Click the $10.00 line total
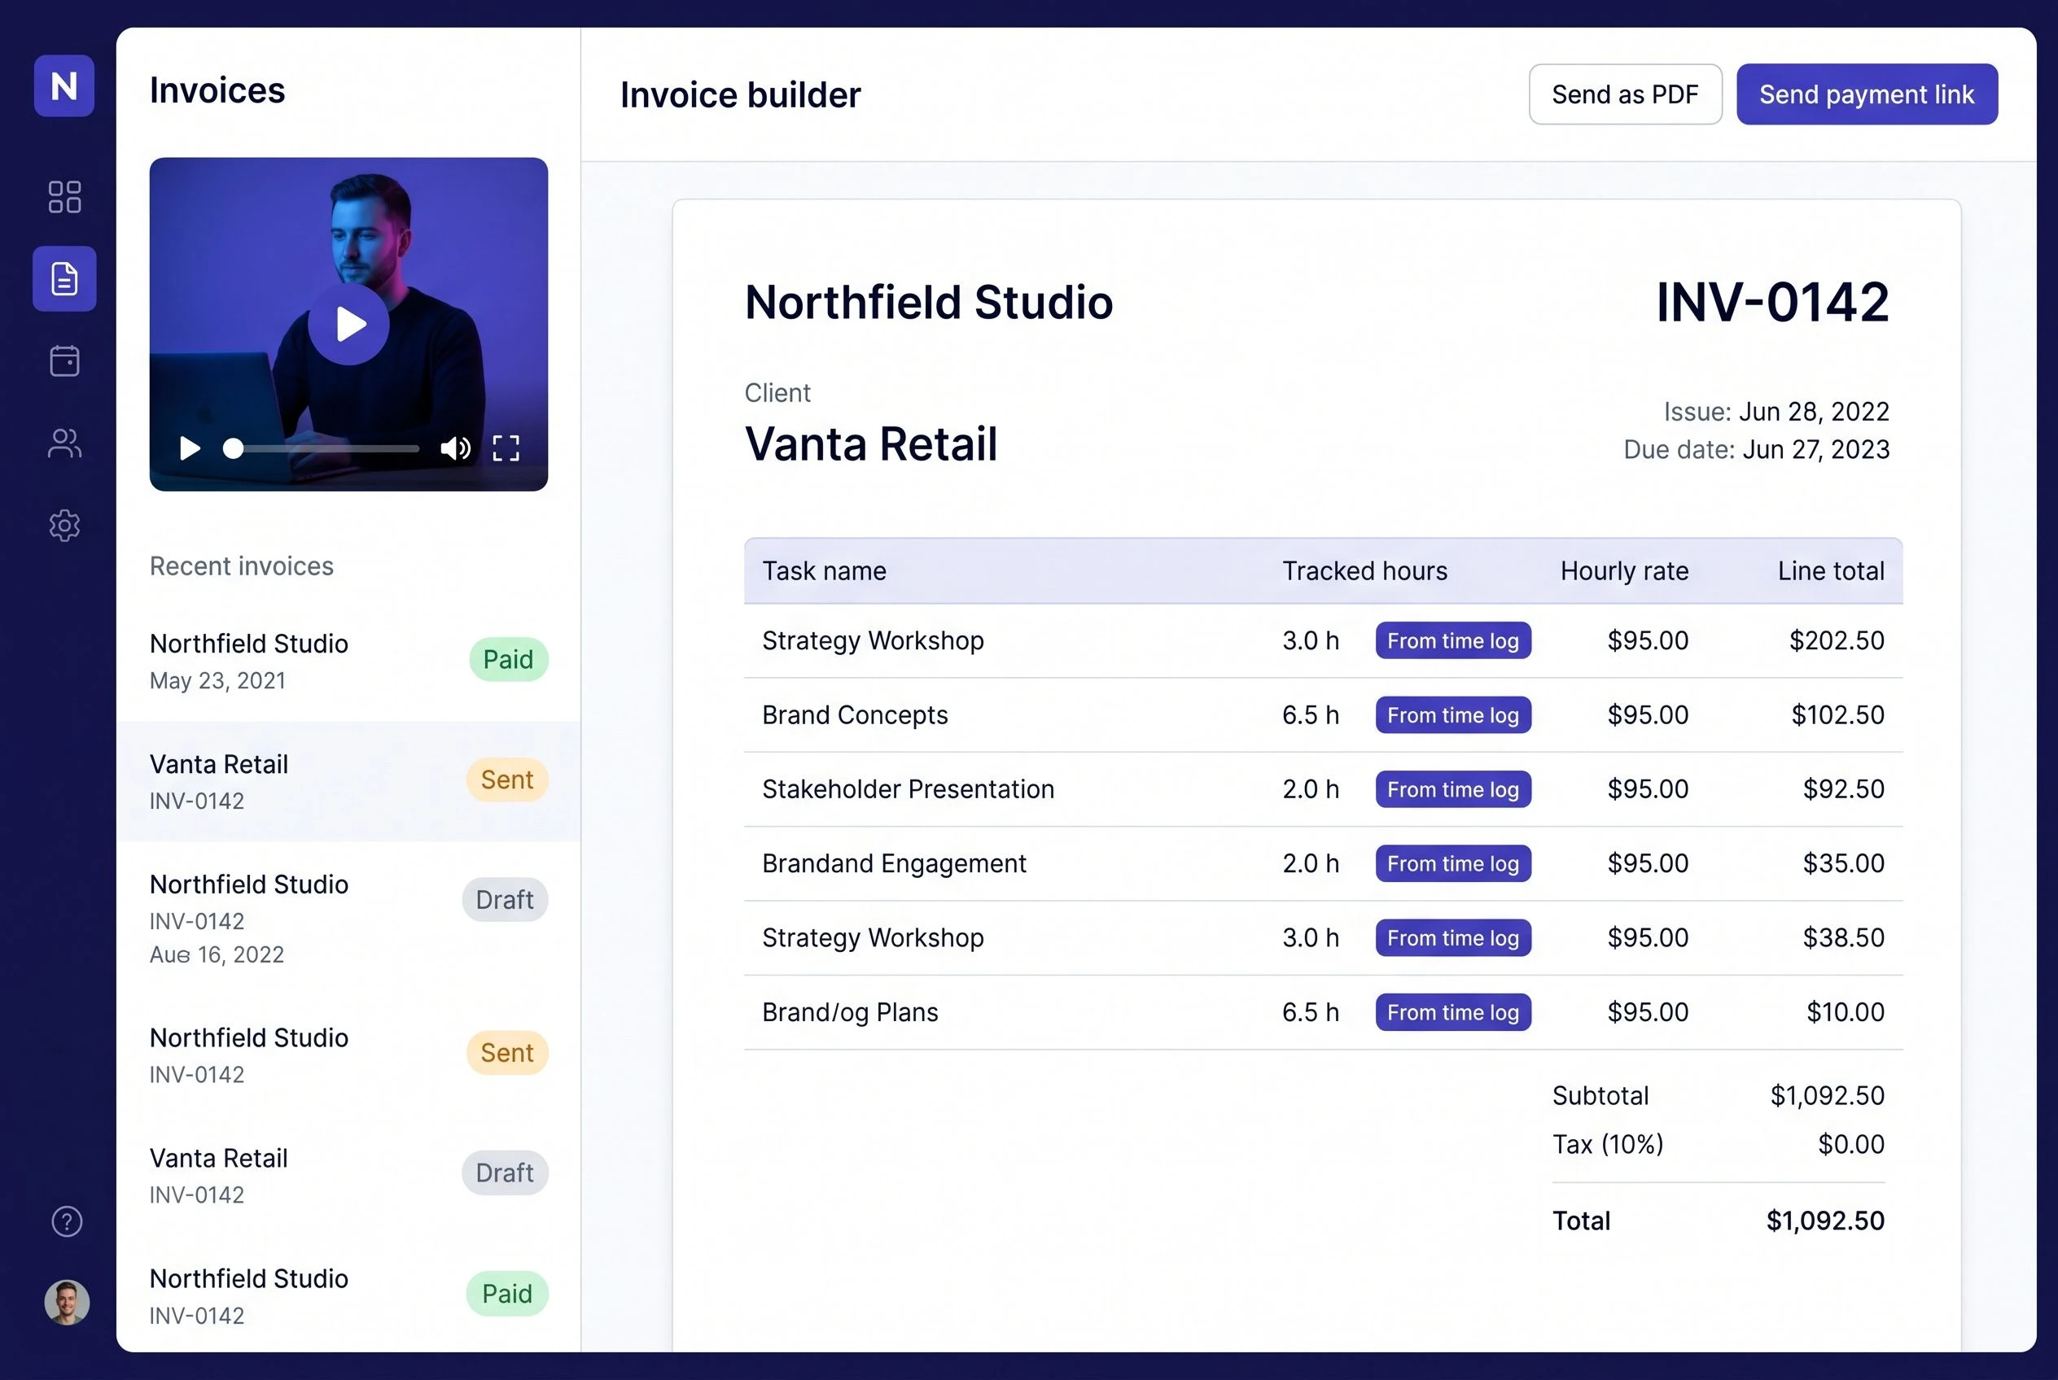The width and height of the screenshot is (2058, 1380). click(1845, 1012)
